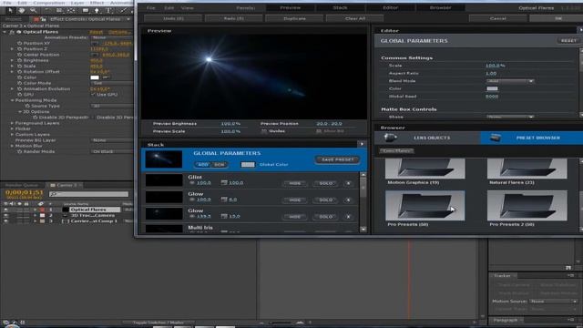Switch to the Render Queue tab
The width and height of the screenshot is (583, 328).
point(22,185)
